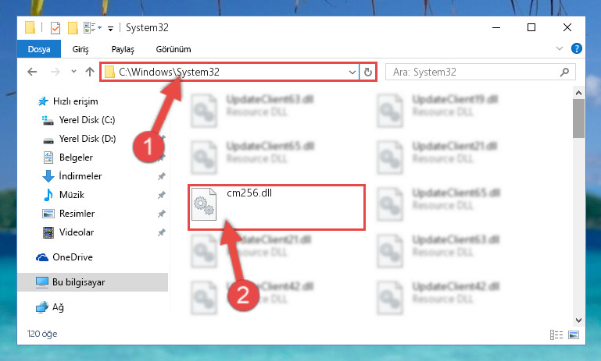Viewport: 601px width, 361px height.
Task: Click the search magnifier icon
Action: point(564,72)
